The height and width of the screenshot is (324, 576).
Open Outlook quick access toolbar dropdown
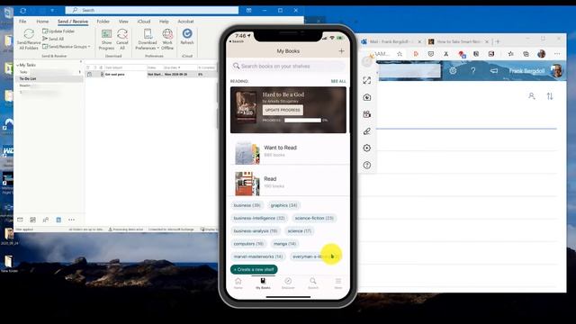(52, 11)
